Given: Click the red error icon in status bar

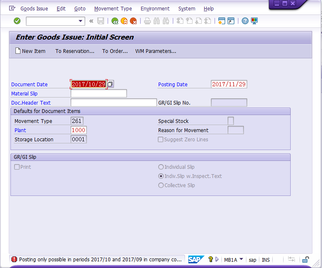Looking at the screenshot, I should tap(14, 259).
